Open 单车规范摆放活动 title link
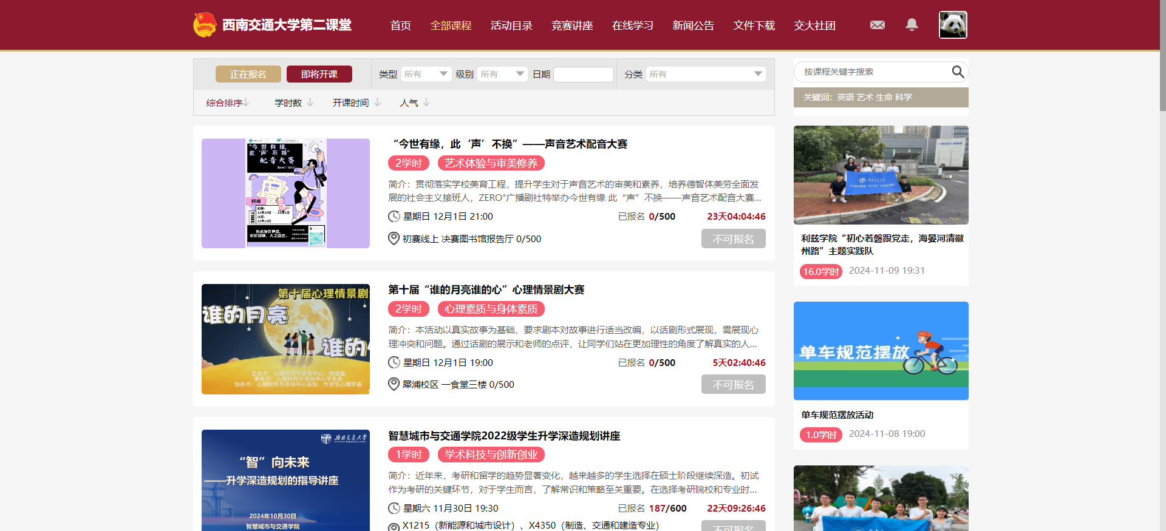The width and height of the screenshot is (1166, 531). (837, 414)
